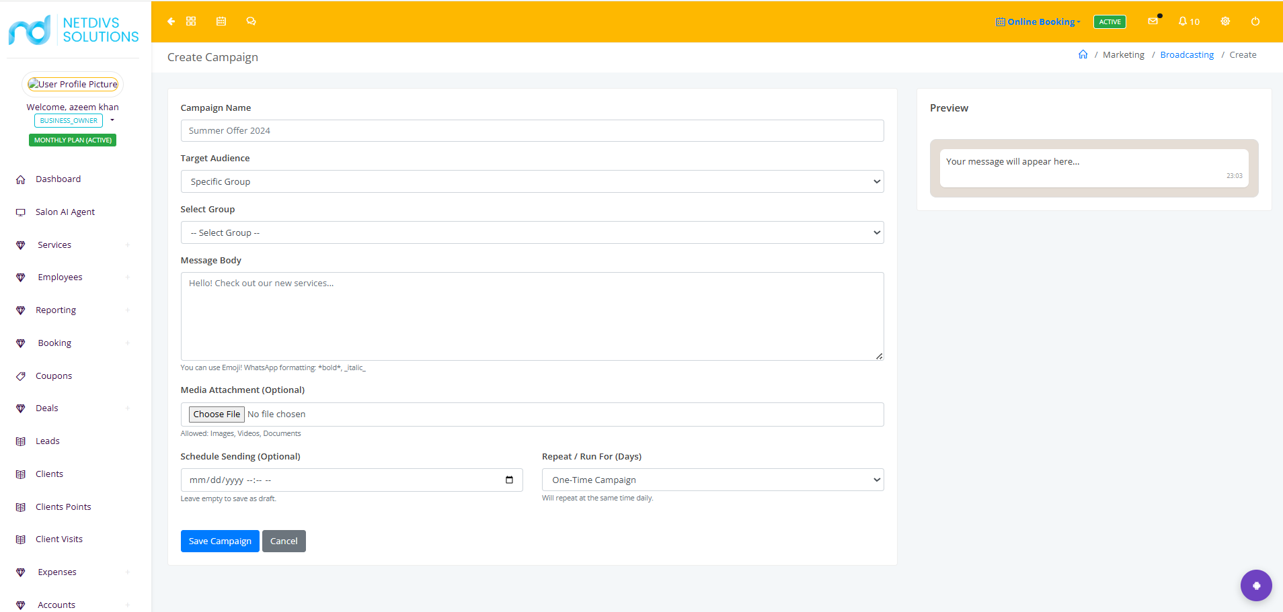Screen dimensions: 1283x612
Task: Open the calendar icon in header
Action: tap(221, 21)
